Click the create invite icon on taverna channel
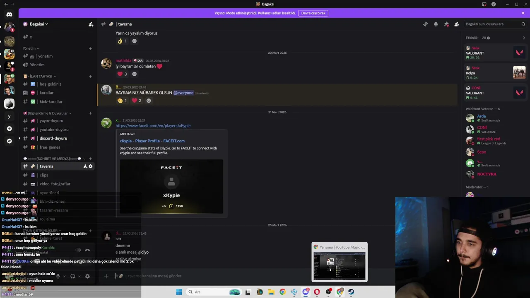This screenshot has width=530, height=298. pyautogui.click(x=85, y=166)
